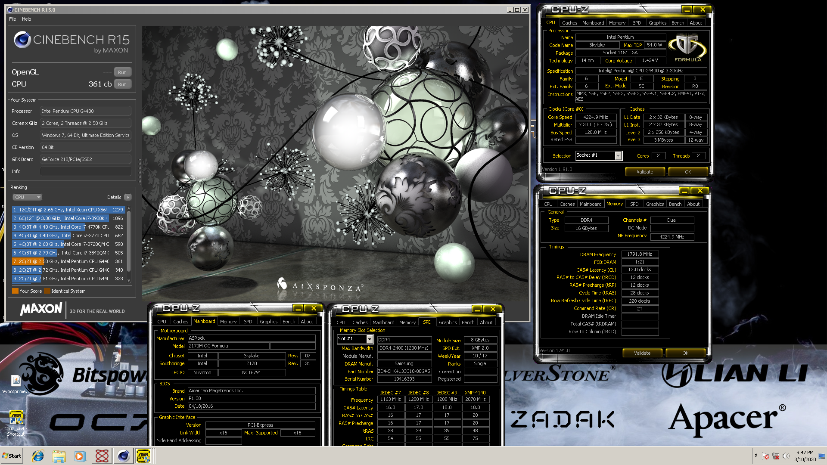Open the hwbotprime desktop icon

(16, 384)
